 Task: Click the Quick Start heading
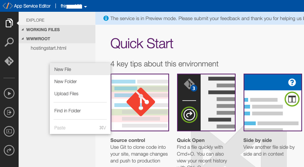[142, 43]
